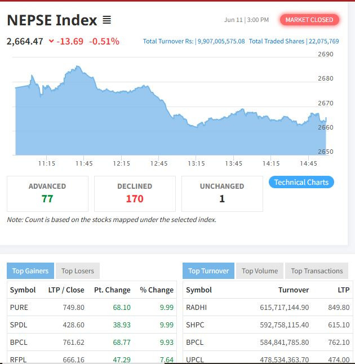The height and width of the screenshot is (364, 355).
Task: Click the Unchanged count card
Action: pyautogui.click(x=222, y=193)
